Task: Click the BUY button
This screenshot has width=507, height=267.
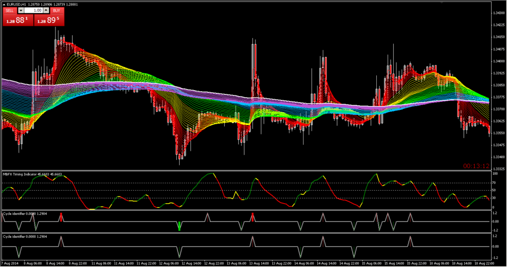Action: 57,10
